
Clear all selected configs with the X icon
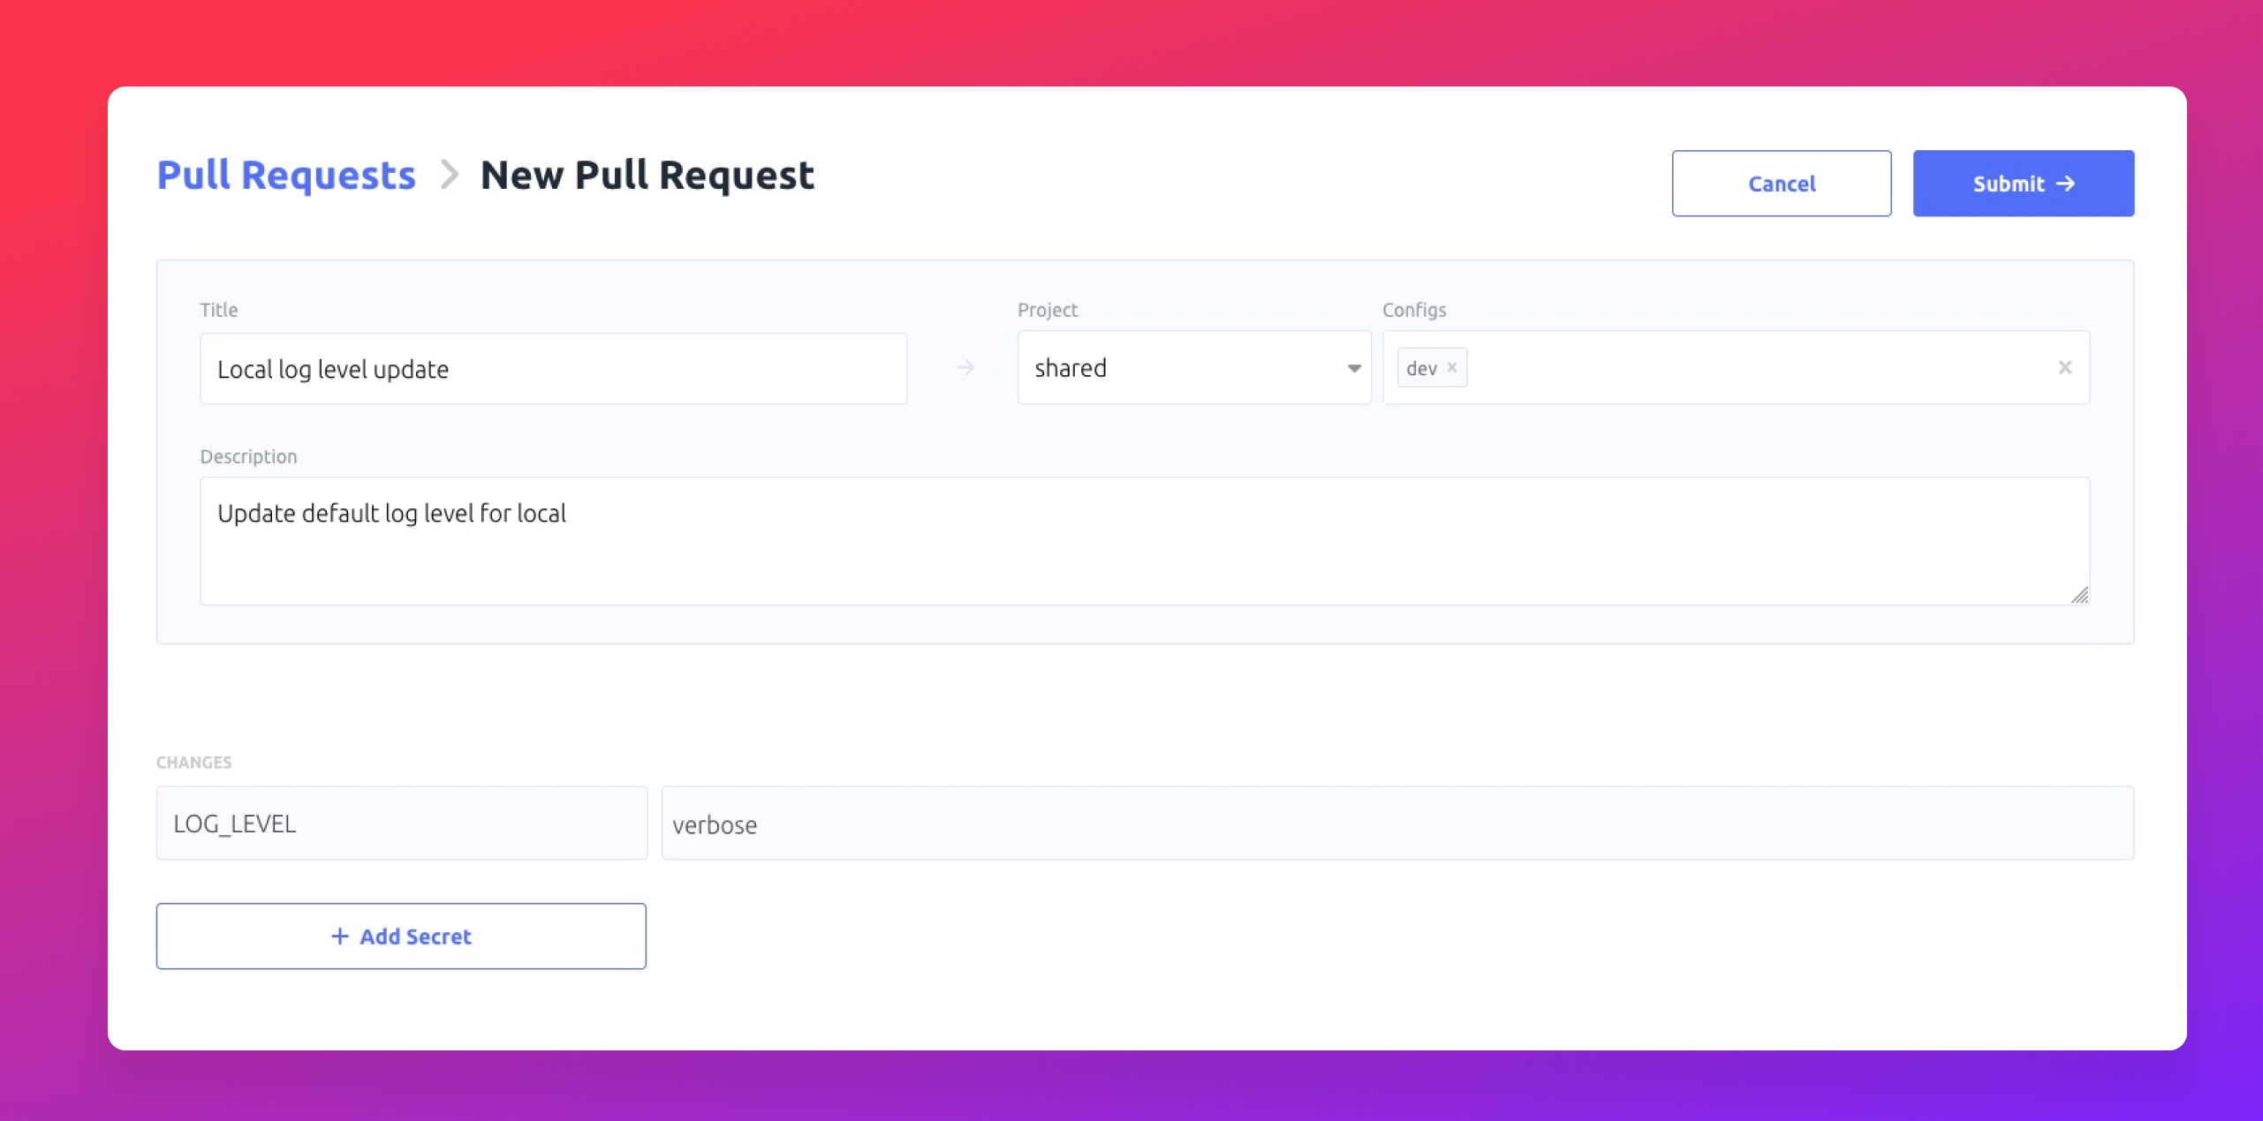click(2065, 367)
